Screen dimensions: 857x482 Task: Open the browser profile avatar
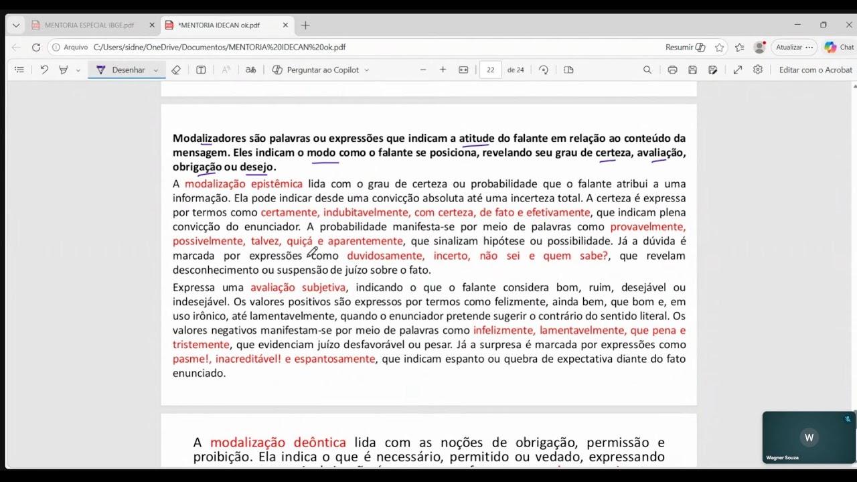[x=759, y=48]
